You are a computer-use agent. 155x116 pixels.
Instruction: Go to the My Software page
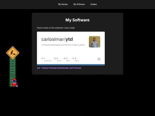79,4
